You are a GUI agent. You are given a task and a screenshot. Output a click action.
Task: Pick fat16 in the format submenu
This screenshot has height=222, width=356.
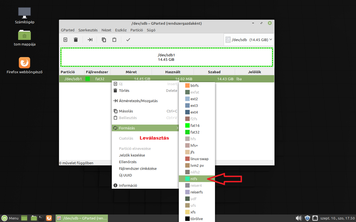(x=197, y=125)
